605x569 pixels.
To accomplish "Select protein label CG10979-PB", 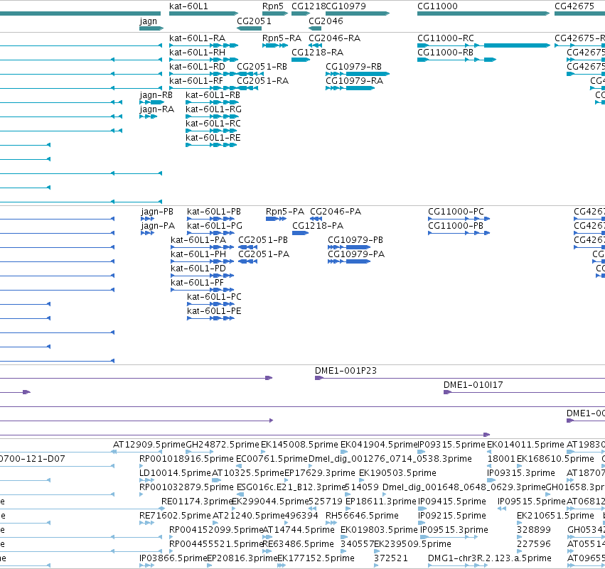I will click(355, 240).
